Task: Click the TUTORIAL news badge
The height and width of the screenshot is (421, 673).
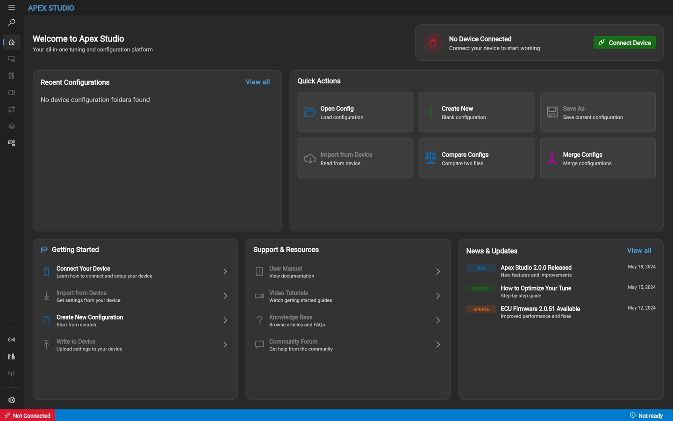Action: click(481, 289)
